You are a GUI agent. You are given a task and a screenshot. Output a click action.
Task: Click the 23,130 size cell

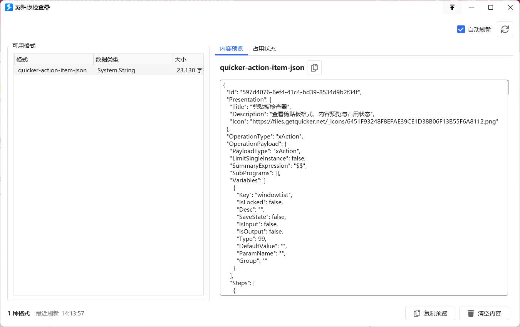pyautogui.click(x=190, y=70)
